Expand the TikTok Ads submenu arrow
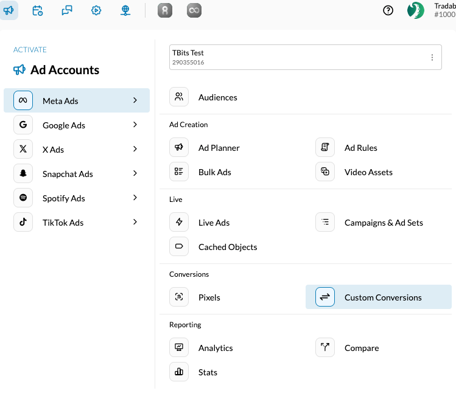 coord(135,222)
